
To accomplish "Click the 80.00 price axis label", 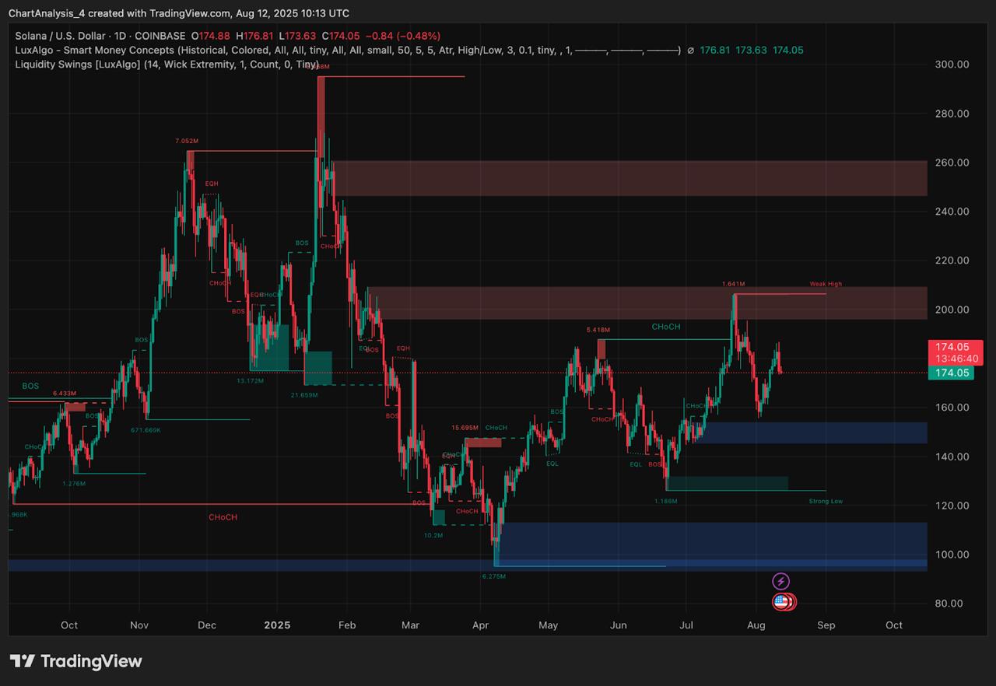I will [x=952, y=604].
